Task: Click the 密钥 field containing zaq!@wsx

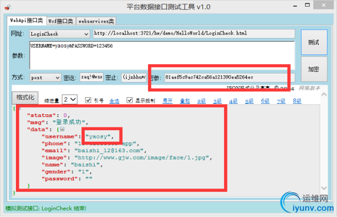Action: tap(92, 77)
